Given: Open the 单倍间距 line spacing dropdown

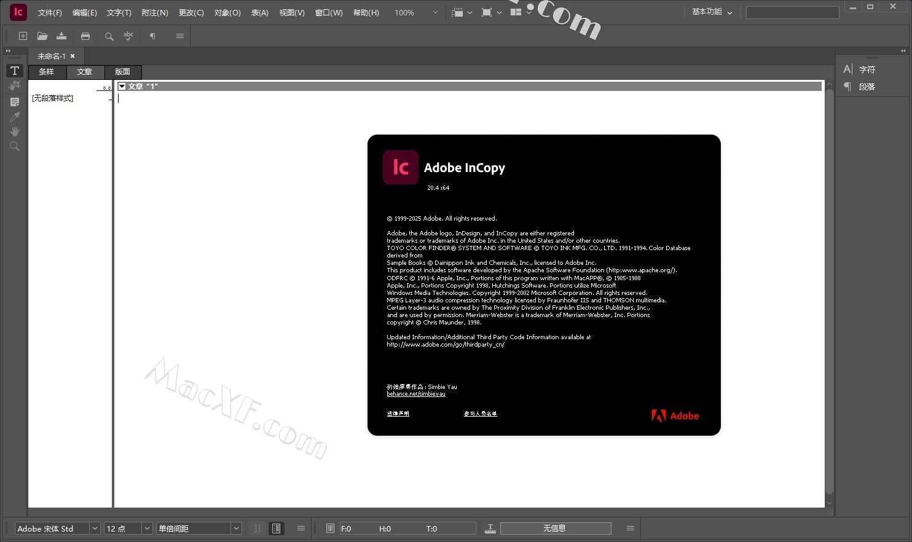Looking at the screenshot, I should coord(236,528).
